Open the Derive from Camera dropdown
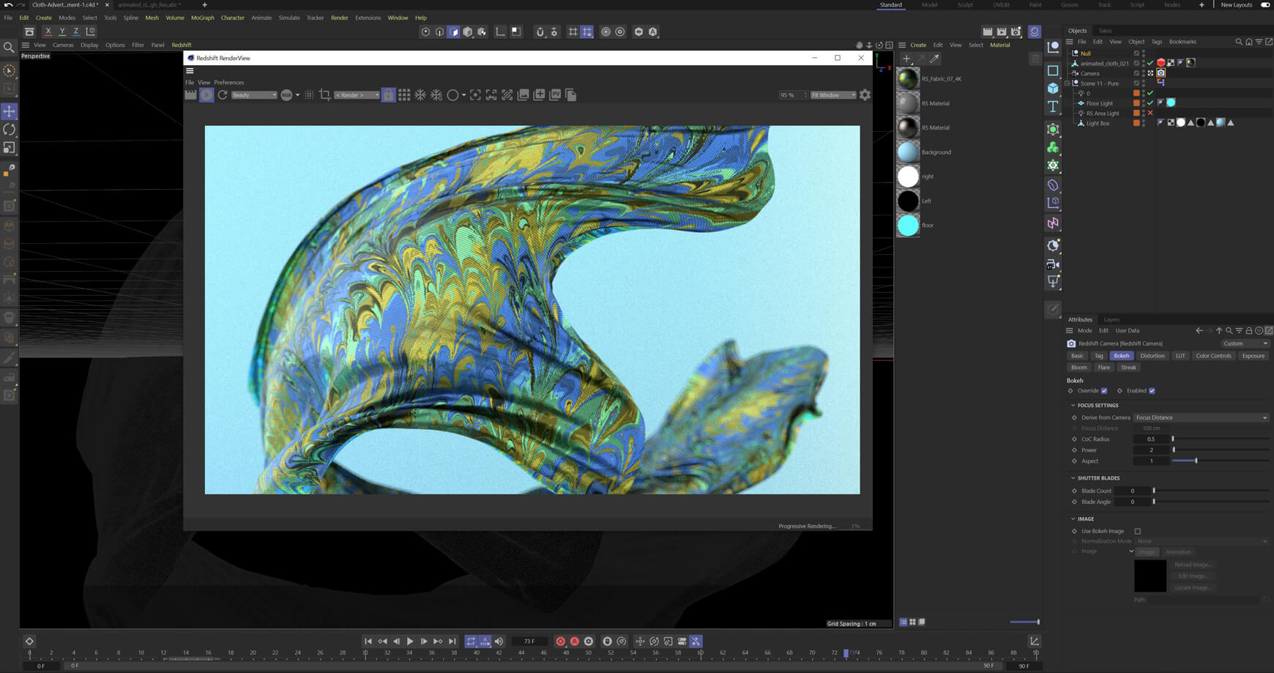 (x=1201, y=417)
